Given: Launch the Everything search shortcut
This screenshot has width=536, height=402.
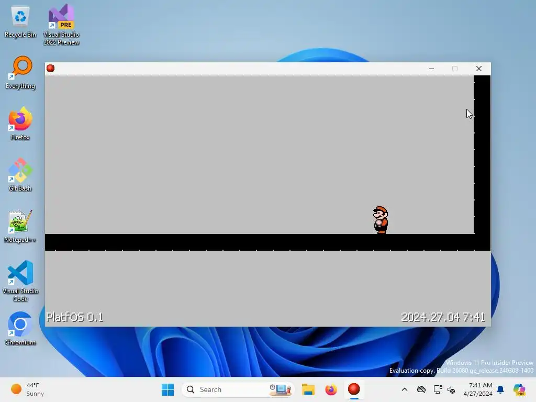Looking at the screenshot, I should click(x=20, y=72).
